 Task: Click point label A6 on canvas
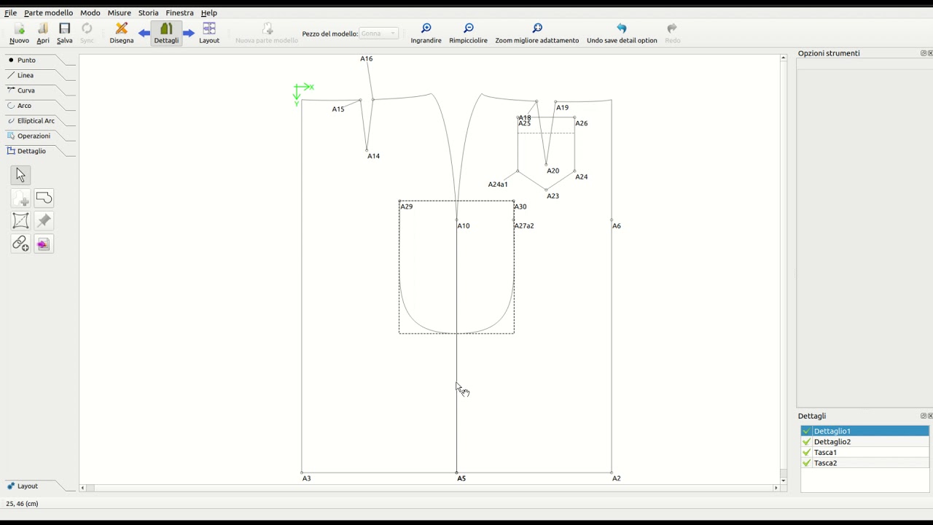point(617,226)
